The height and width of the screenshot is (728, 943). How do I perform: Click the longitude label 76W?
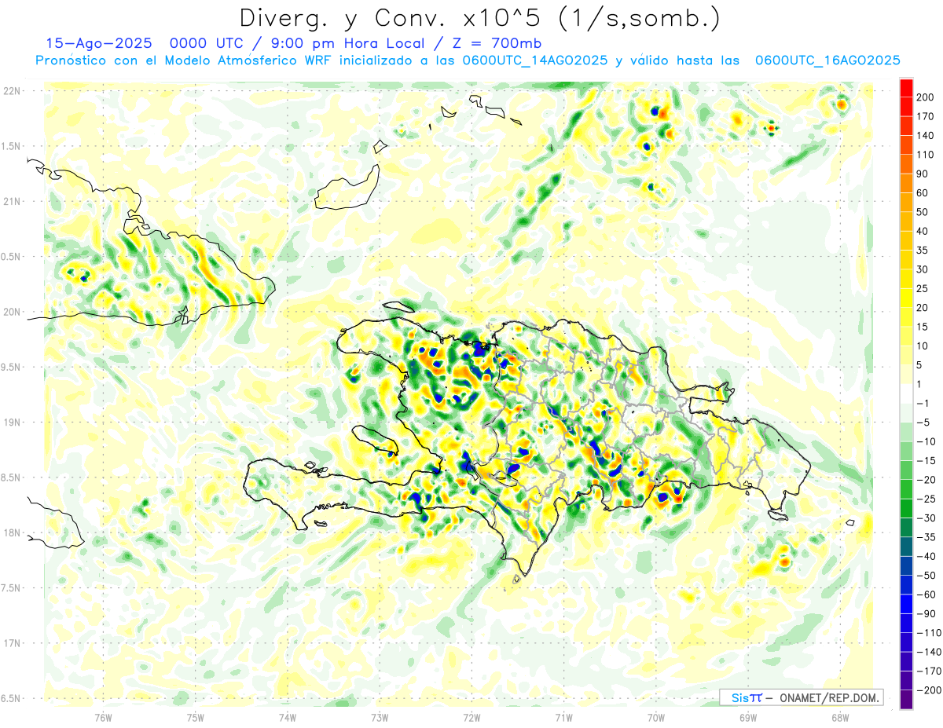(x=103, y=719)
